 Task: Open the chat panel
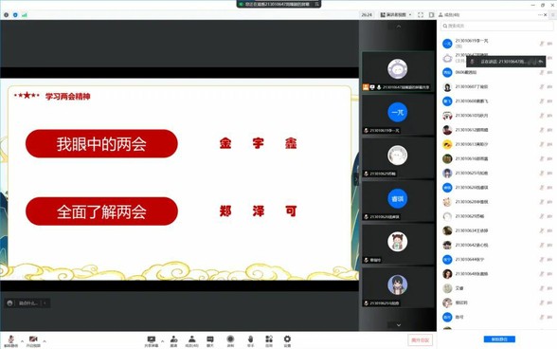tap(210, 340)
